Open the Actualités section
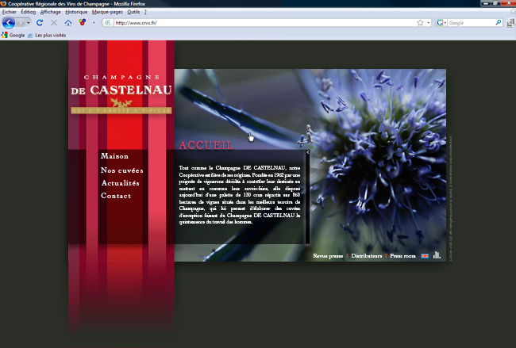 120,183
